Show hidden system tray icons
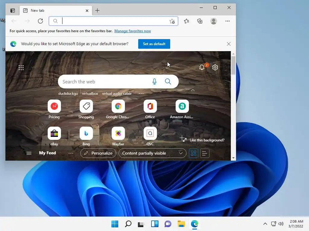The image size is (309, 231). coord(265,224)
